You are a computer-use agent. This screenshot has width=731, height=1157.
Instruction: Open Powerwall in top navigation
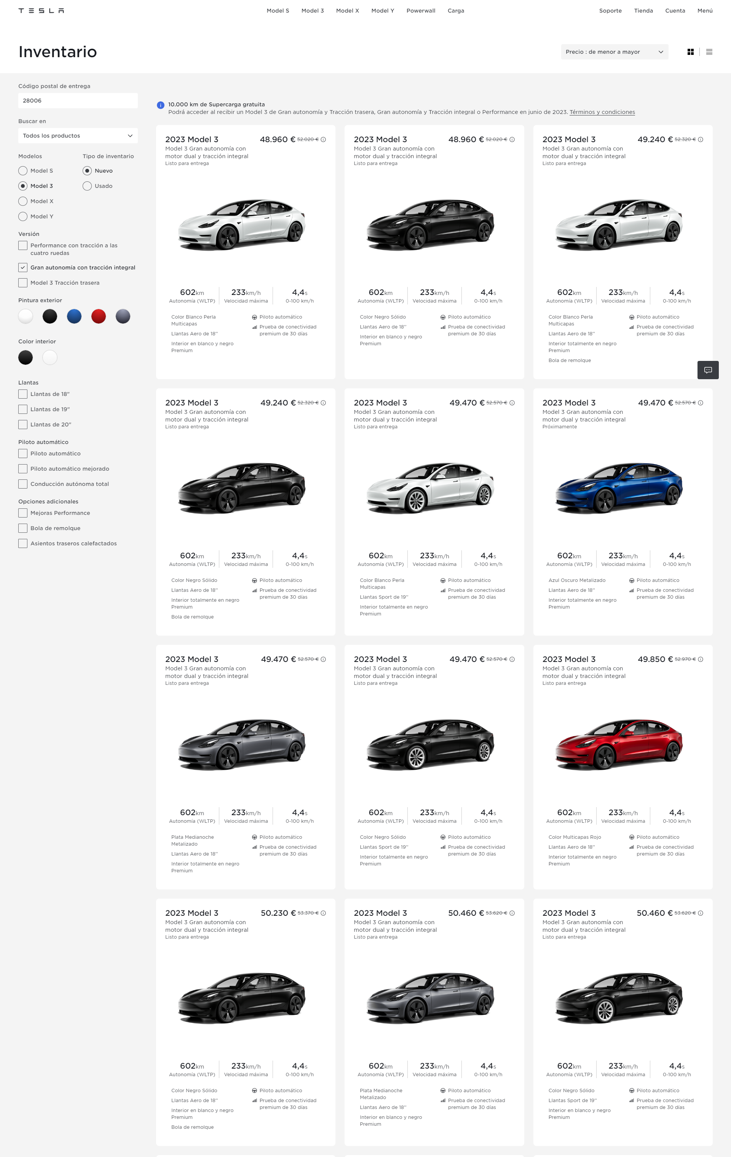421,11
